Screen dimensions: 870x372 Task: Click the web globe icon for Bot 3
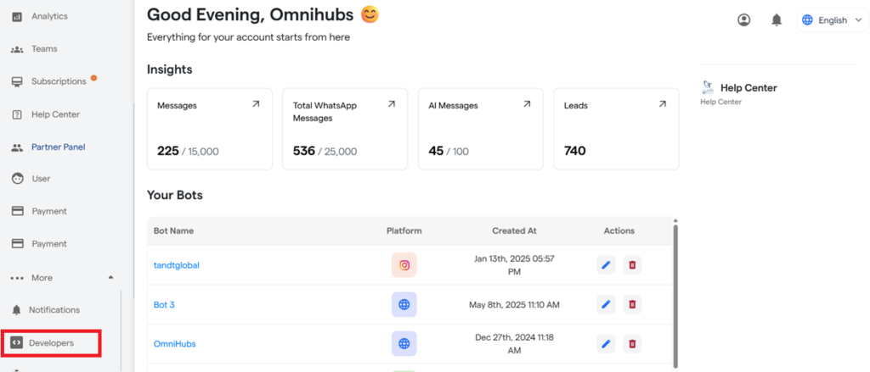pyautogui.click(x=404, y=304)
